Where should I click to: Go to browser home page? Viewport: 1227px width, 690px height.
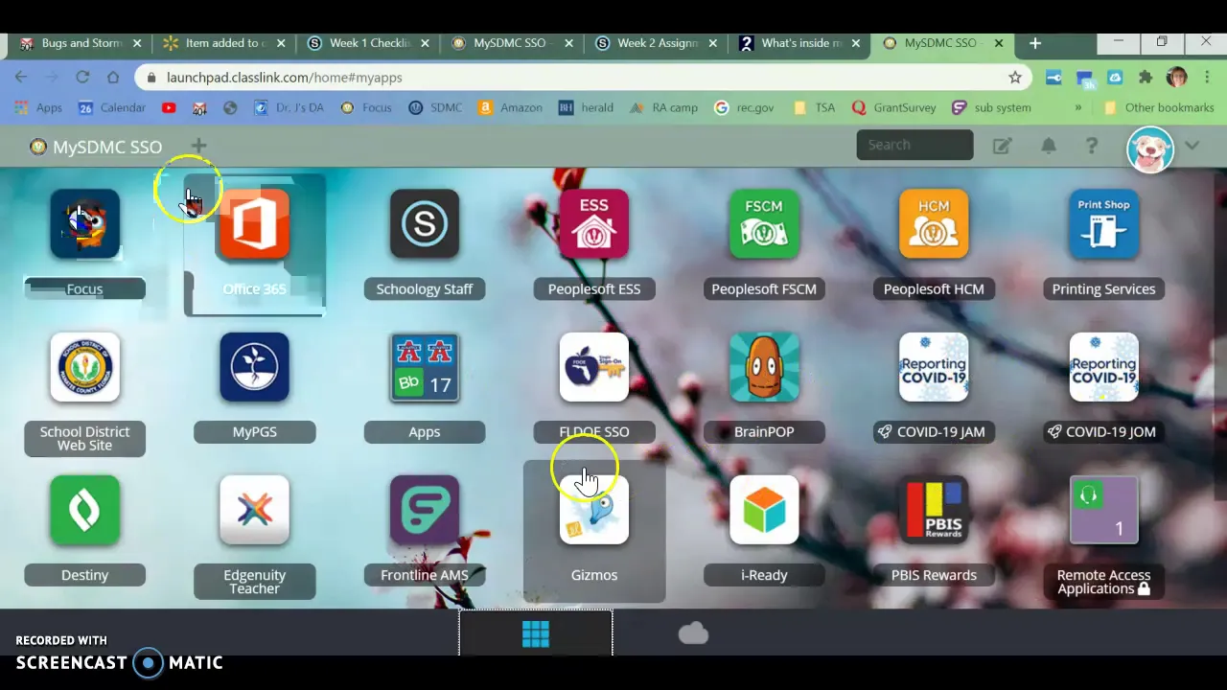click(113, 78)
